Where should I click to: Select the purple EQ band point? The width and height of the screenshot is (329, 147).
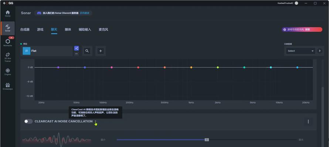[x=58, y=67]
